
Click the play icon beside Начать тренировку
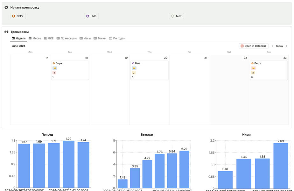point(6,7)
